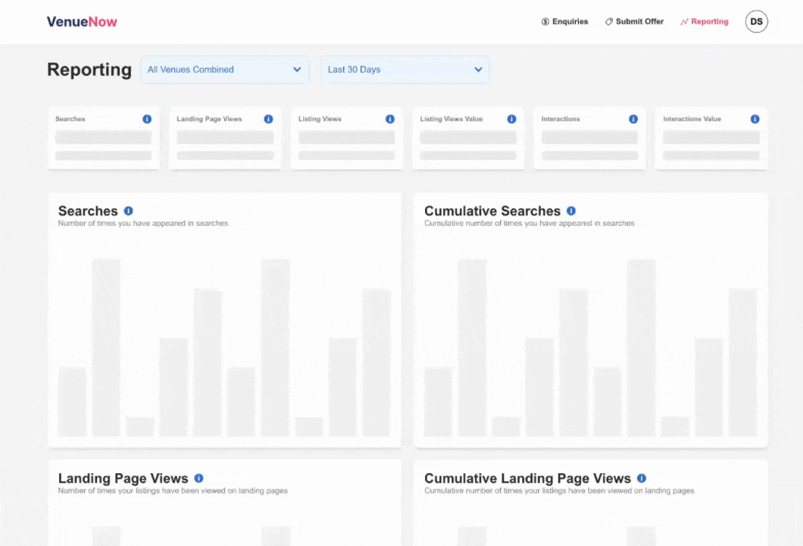Open the Last 30 Days date range dropdown

point(405,70)
